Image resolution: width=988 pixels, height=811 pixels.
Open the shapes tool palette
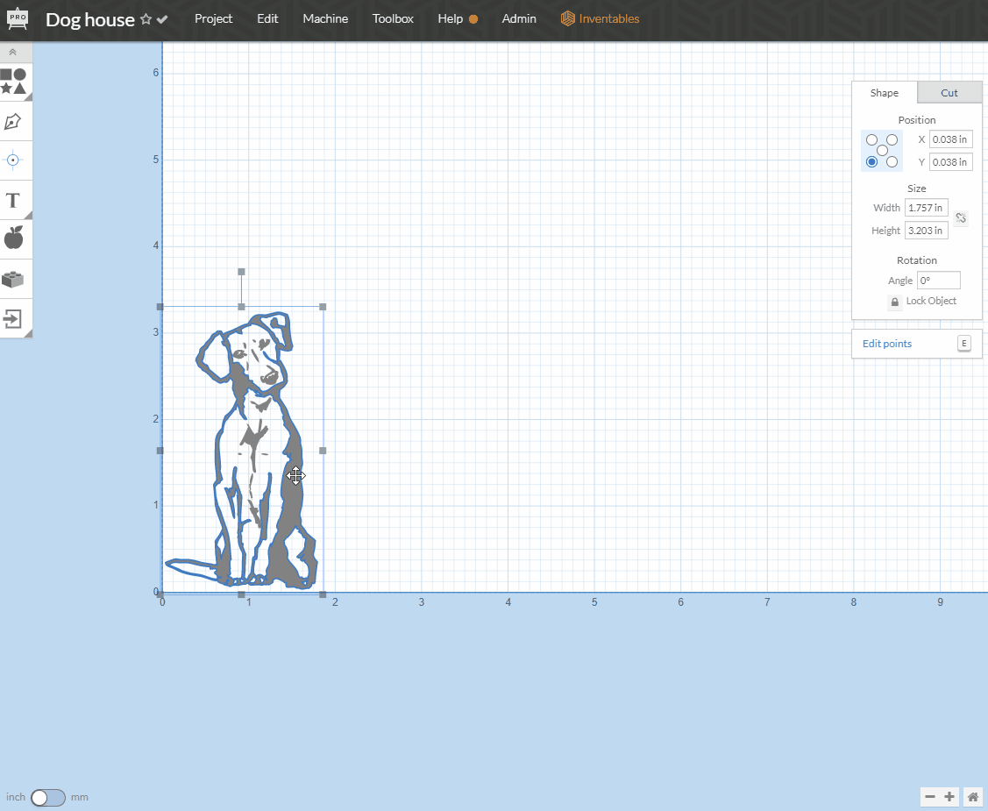tap(13, 82)
